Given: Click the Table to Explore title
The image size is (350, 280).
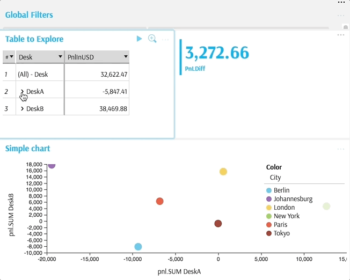Looking at the screenshot, I should pyautogui.click(x=34, y=39).
